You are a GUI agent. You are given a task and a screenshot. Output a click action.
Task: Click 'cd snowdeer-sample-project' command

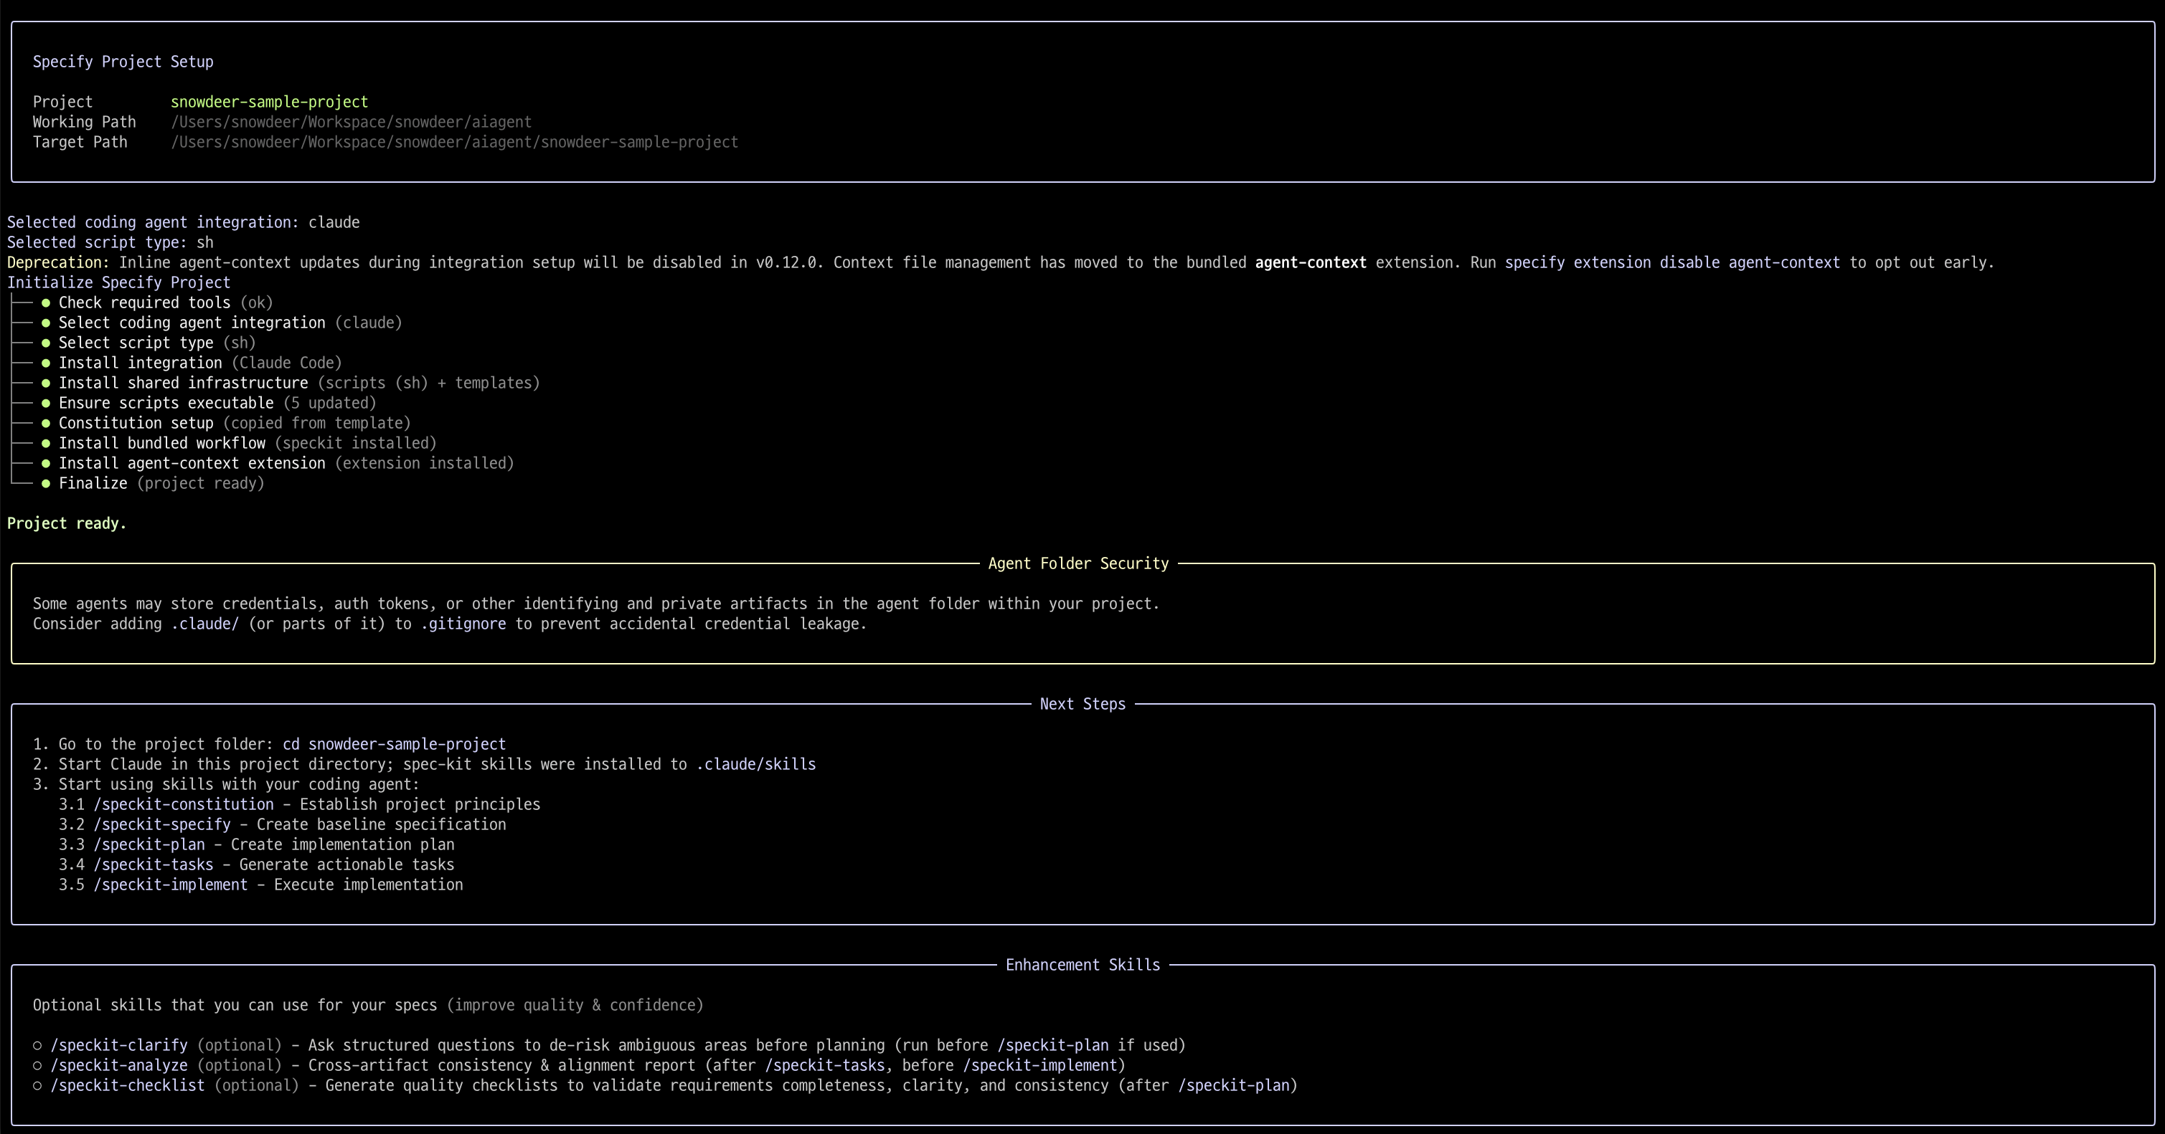coord(394,745)
